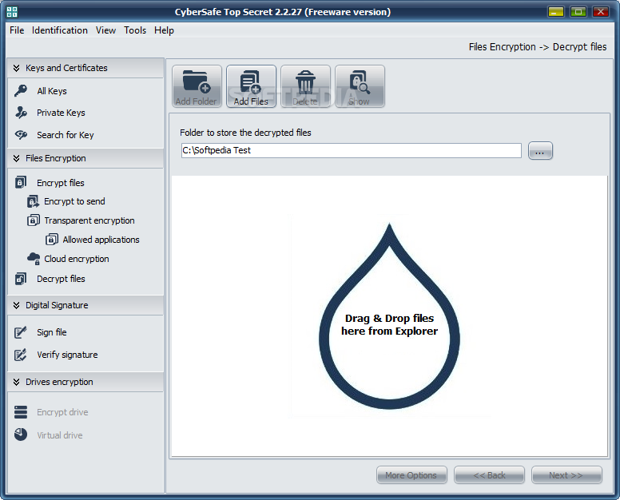Click the Transparent encryption icon

[x=34, y=220]
